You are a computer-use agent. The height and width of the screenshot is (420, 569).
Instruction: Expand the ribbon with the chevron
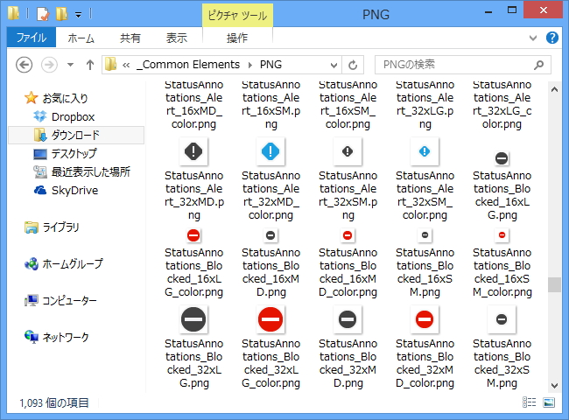pos(533,38)
